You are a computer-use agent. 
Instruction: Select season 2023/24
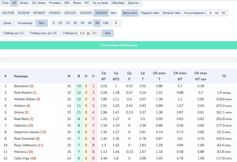[x=101, y=13]
